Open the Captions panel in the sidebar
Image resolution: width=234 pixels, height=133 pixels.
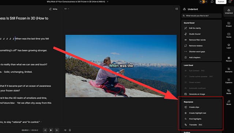[x=229, y=81]
